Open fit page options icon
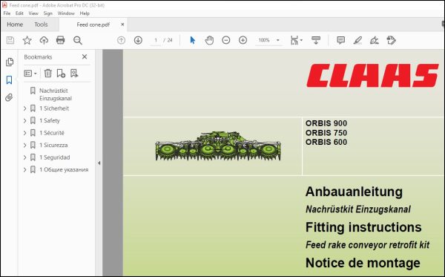 (x=296, y=40)
